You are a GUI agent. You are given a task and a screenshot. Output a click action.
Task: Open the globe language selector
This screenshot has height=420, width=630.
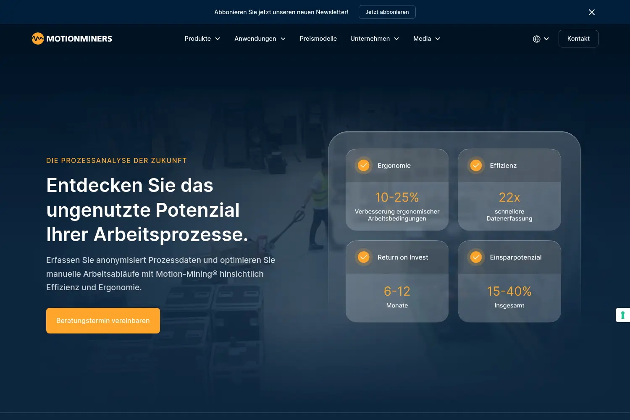537,39
